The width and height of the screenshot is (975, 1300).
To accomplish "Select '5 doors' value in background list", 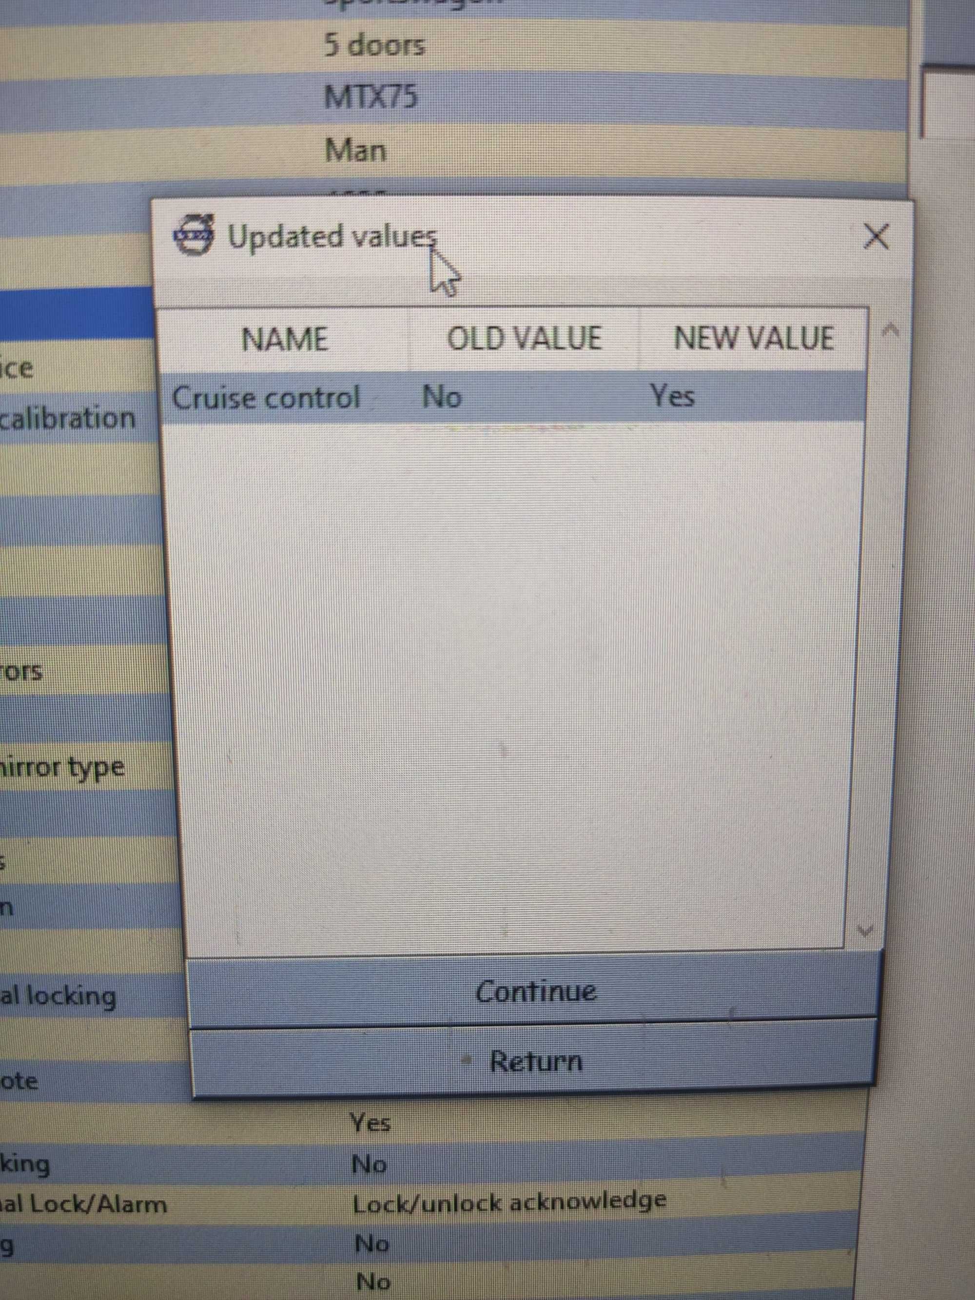I will pyautogui.click(x=374, y=45).
